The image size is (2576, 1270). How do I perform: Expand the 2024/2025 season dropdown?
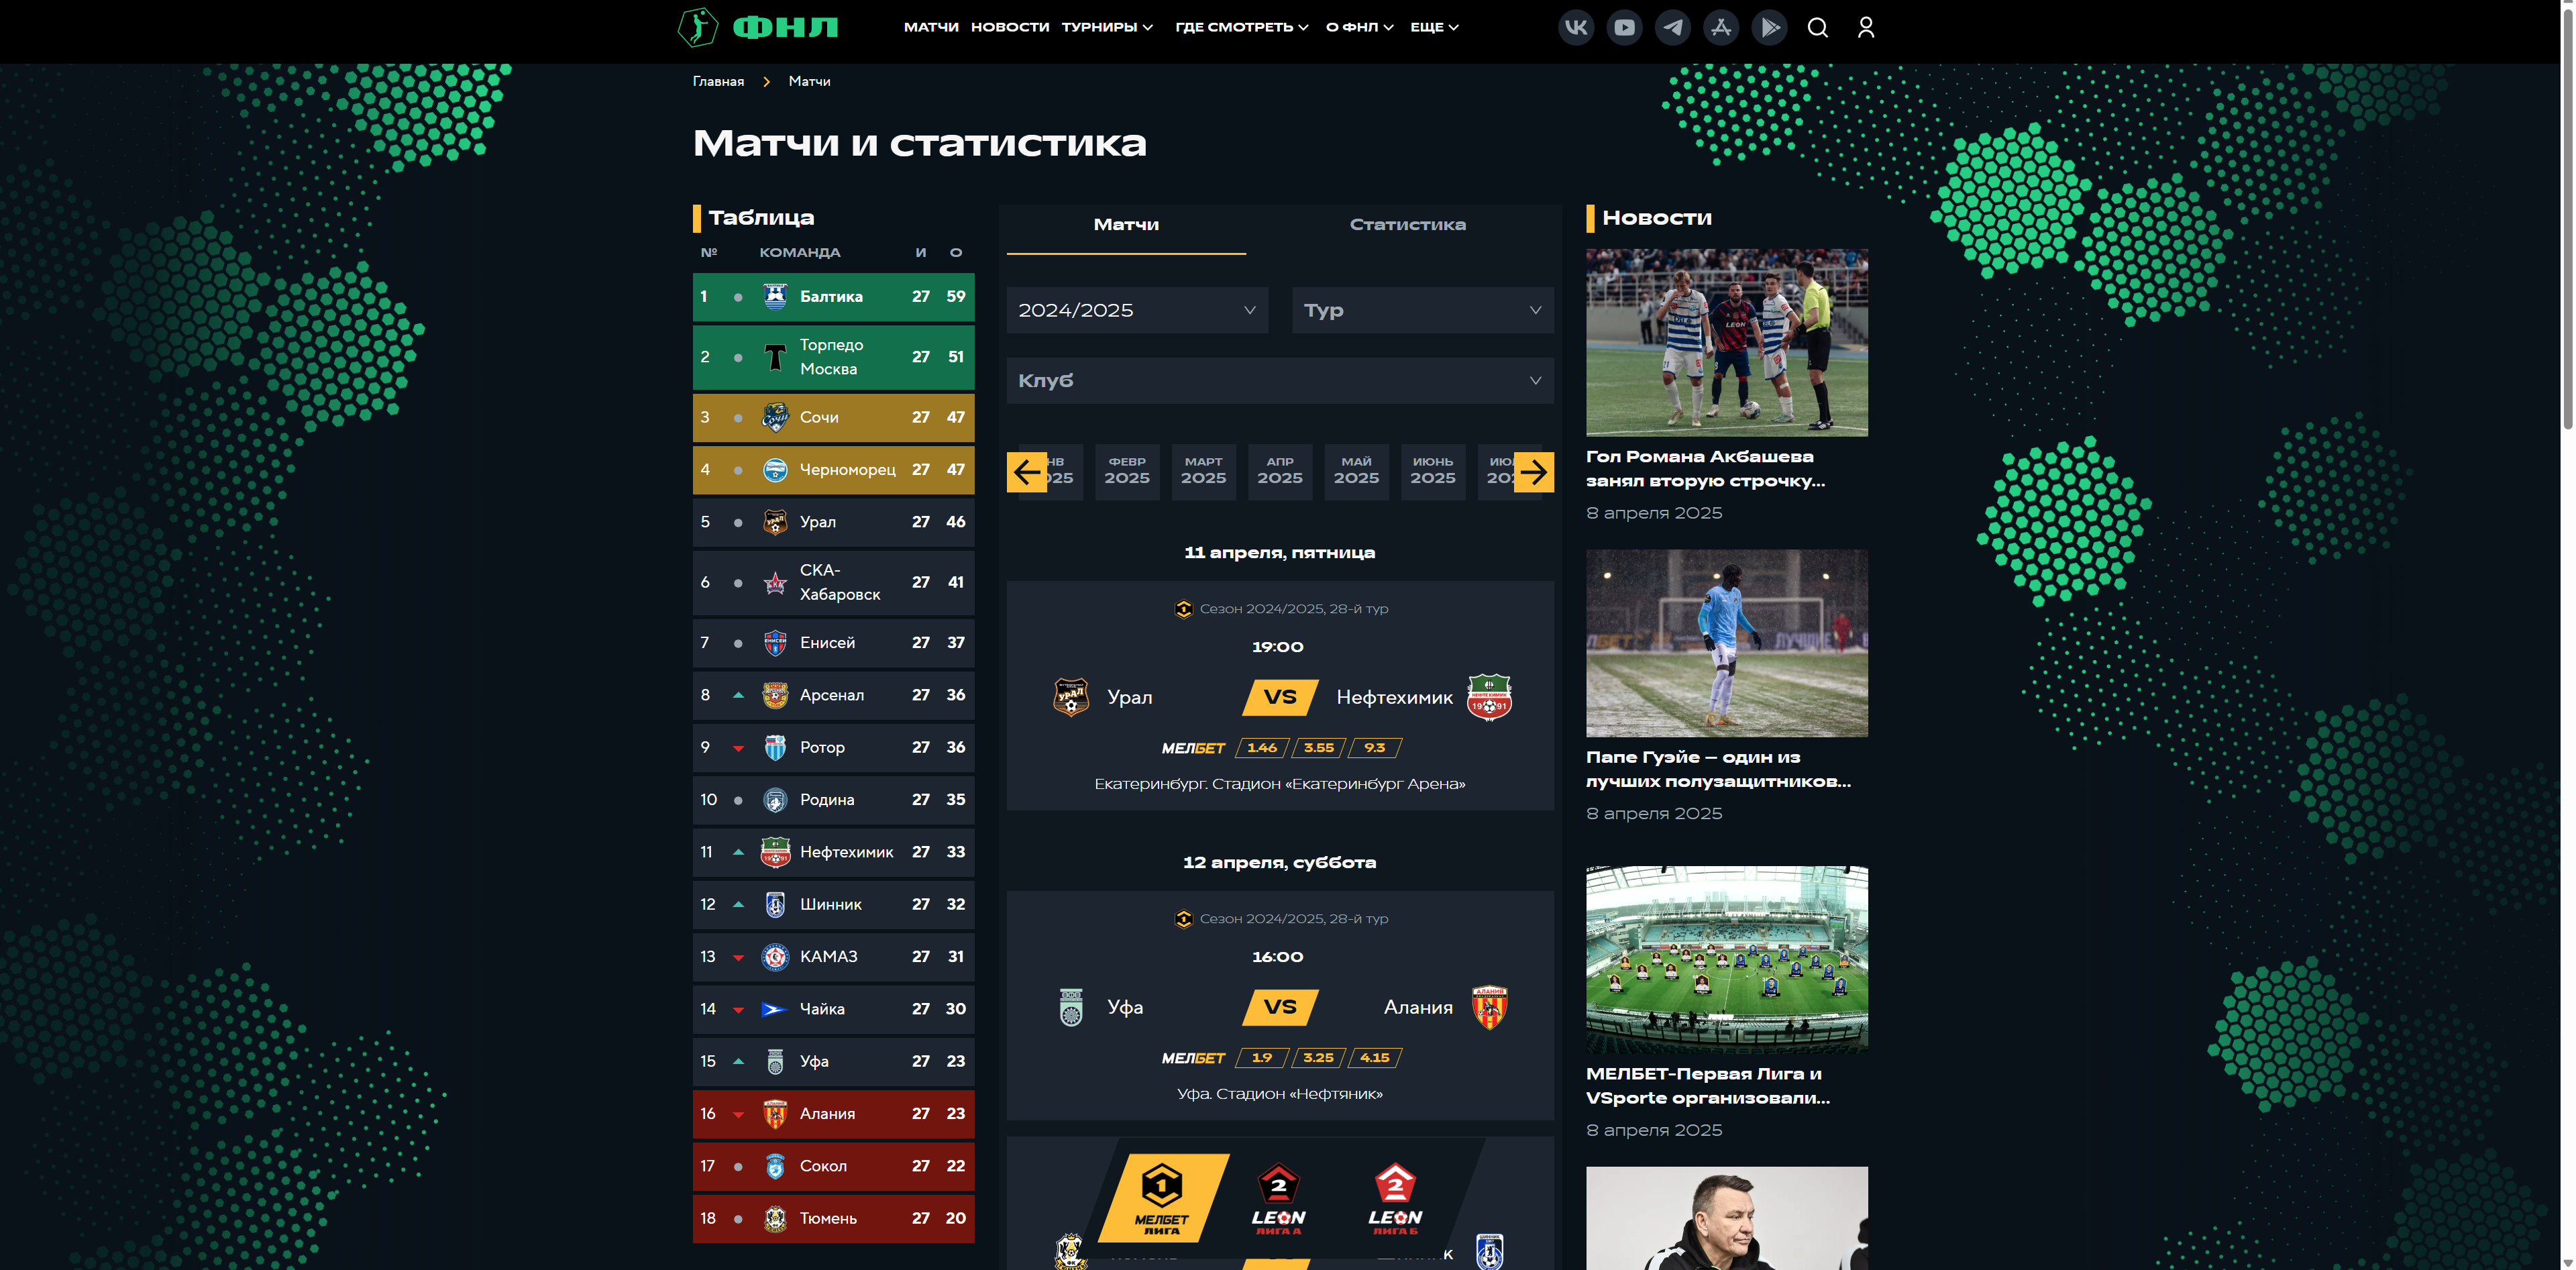click(1137, 310)
